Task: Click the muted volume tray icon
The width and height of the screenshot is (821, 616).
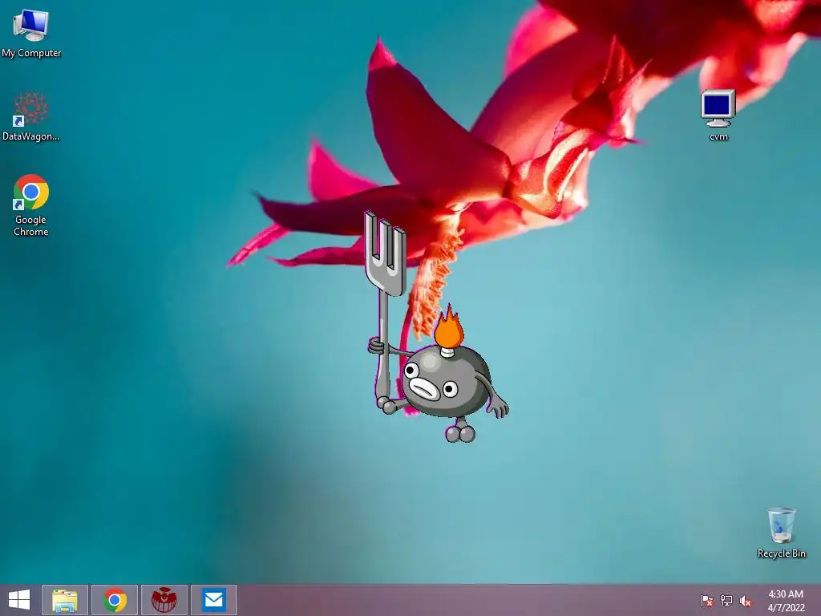Action: tap(745, 600)
